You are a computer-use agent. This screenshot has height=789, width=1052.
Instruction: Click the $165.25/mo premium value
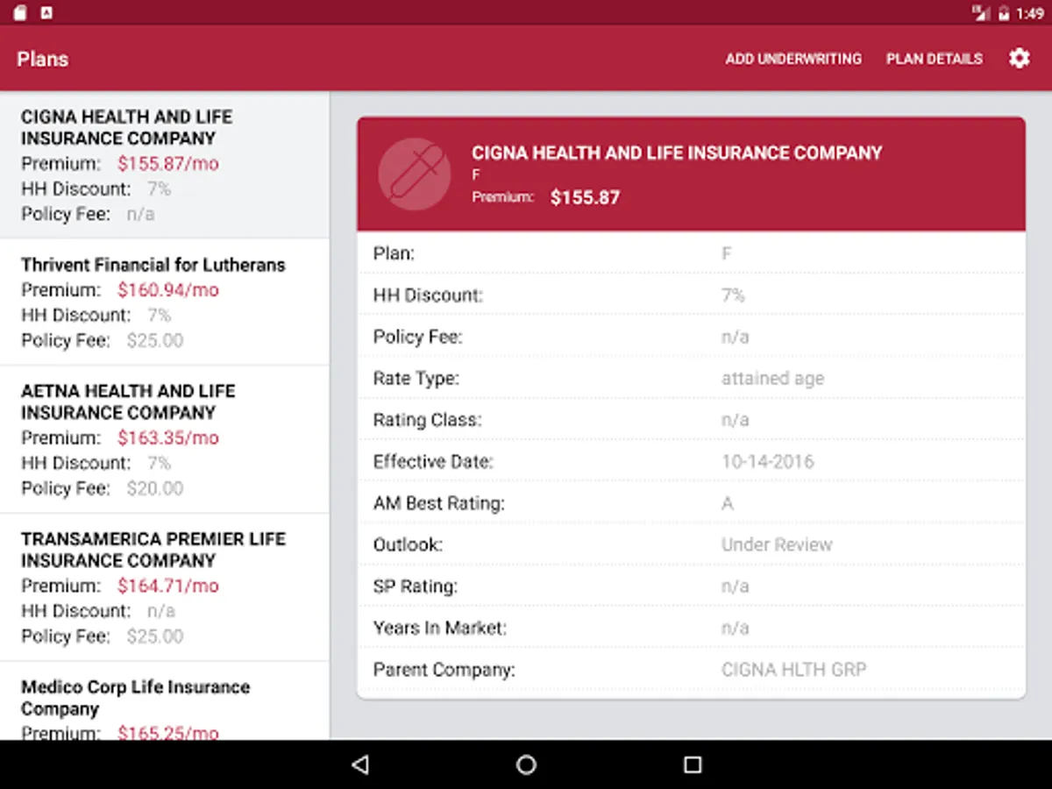point(168,733)
